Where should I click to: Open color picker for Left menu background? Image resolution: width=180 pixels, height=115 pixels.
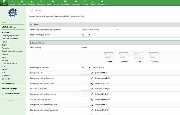[92, 84]
